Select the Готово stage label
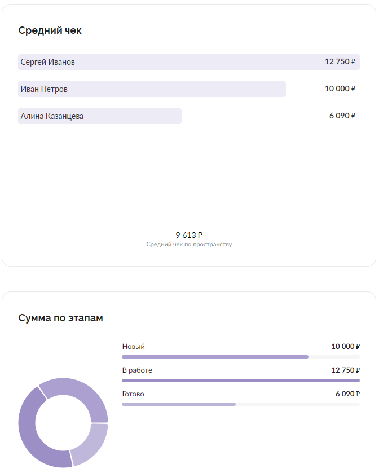Viewport: 379px width, 473px height. [x=133, y=394]
